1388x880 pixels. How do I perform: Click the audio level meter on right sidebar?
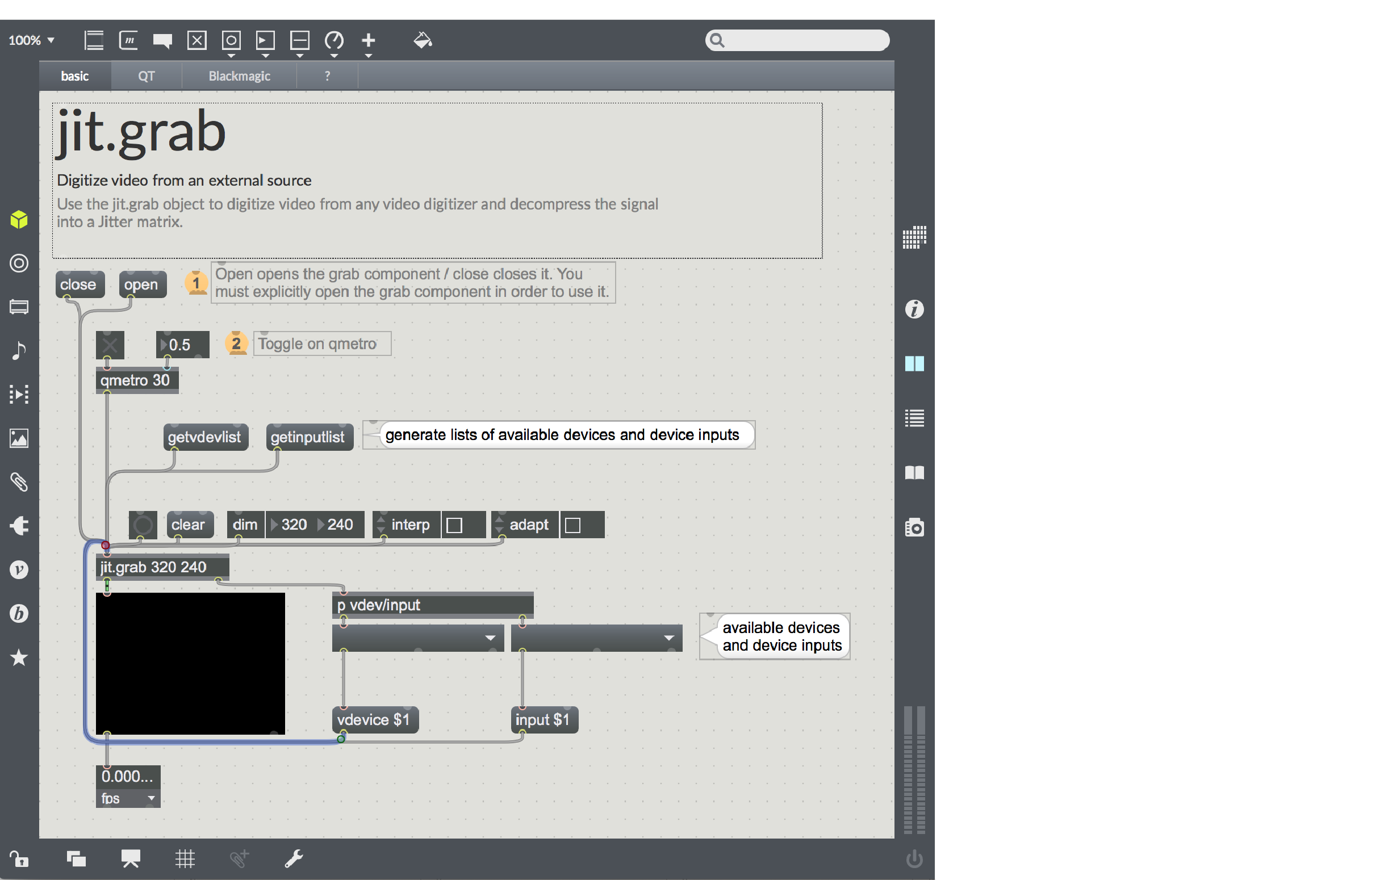[x=914, y=769]
